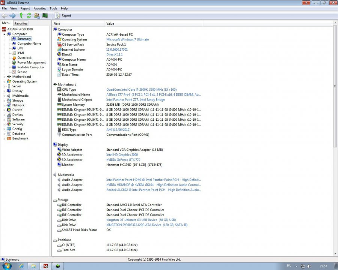Click the BIOS Type chip icon

(x=59, y=129)
